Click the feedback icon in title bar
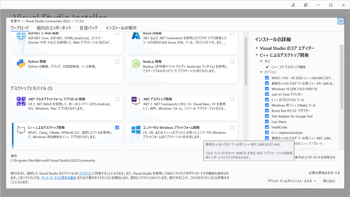 click(306, 5)
